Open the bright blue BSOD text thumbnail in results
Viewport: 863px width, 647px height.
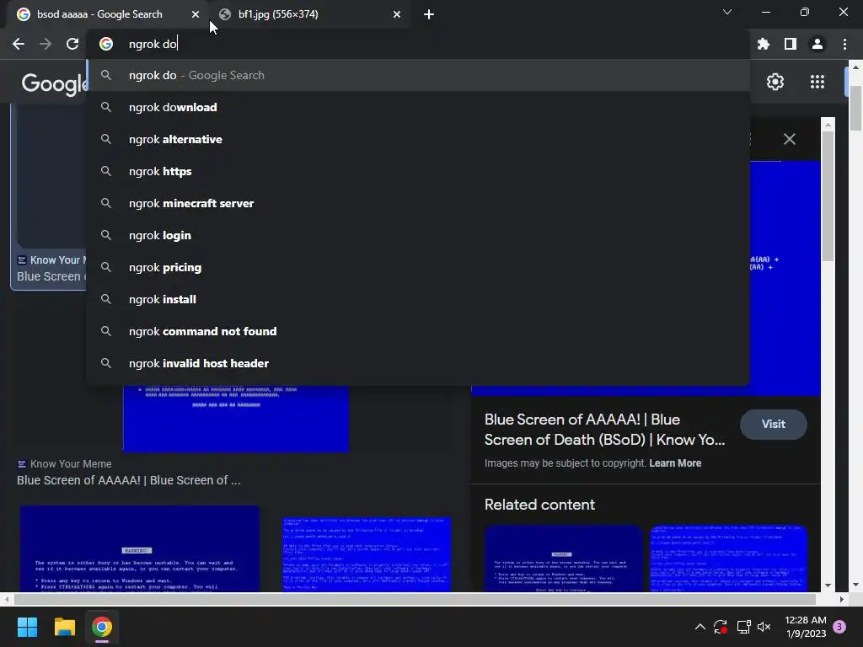point(367,554)
